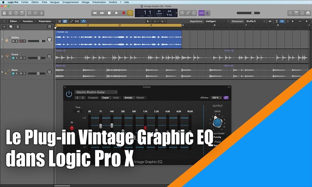The width and height of the screenshot is (312, 187).
Task: Adjust the master volume slider
Action: click(x=248, y=13)
